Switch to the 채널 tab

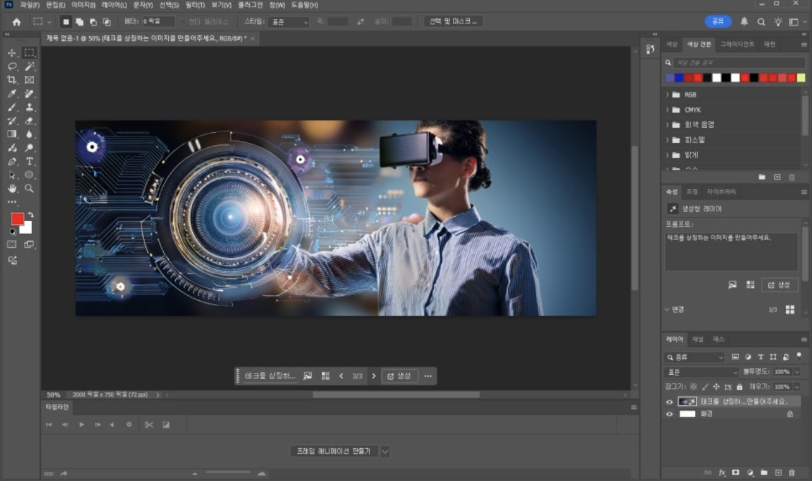click(698, 339)
